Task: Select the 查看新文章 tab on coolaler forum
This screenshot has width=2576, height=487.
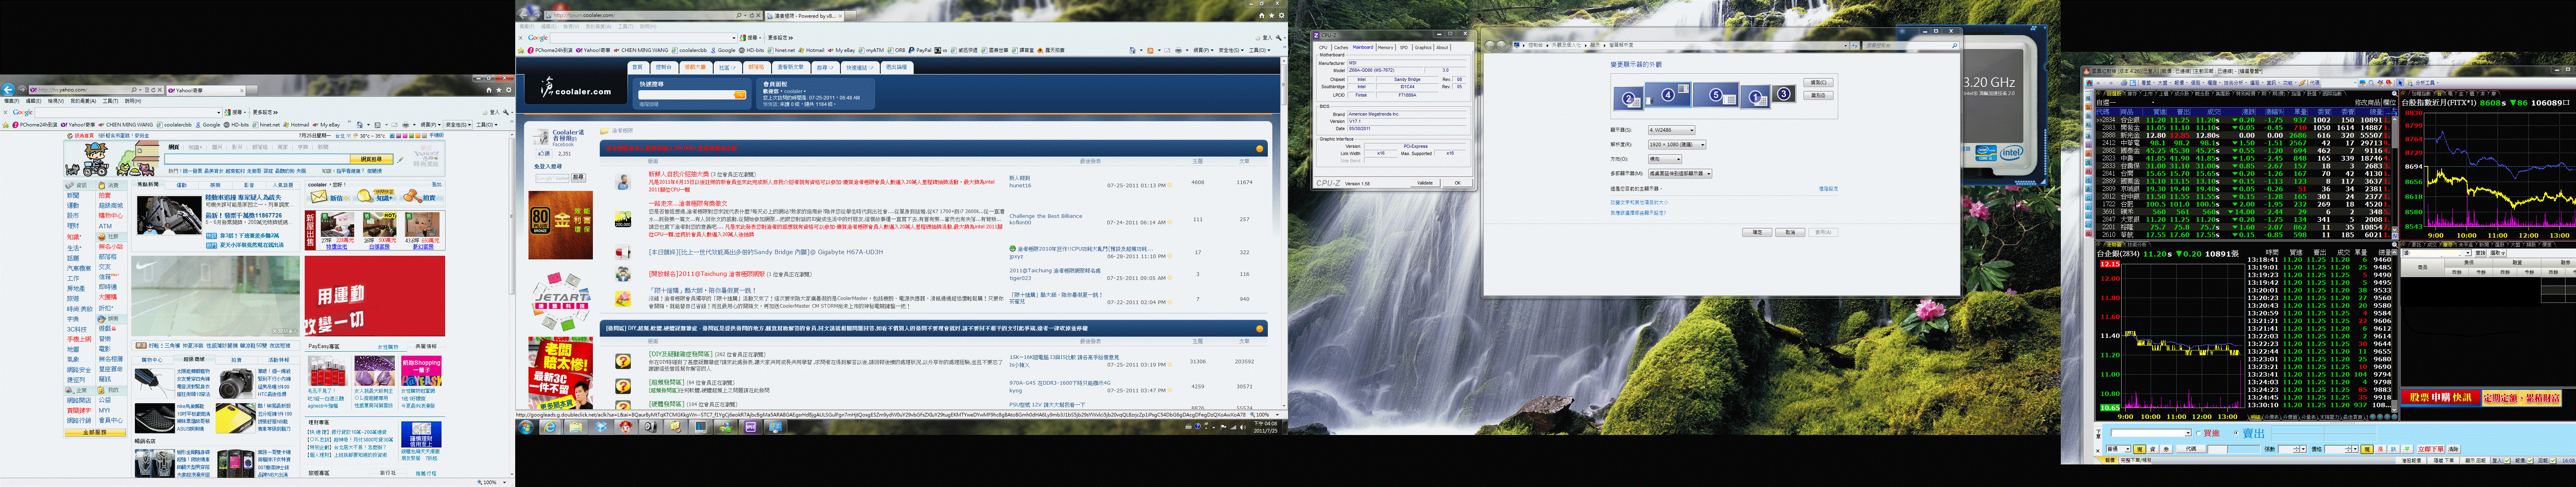Action: pos(791,67)
